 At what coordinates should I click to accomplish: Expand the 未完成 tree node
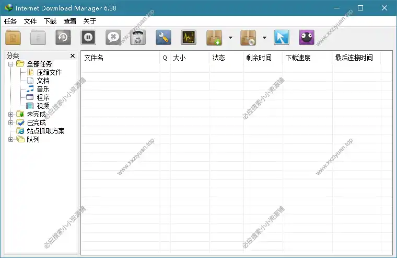(x=10, y=114)
